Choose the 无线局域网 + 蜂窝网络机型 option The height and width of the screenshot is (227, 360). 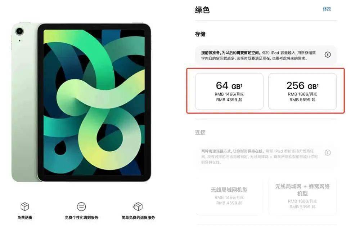[x=302, y=196]
